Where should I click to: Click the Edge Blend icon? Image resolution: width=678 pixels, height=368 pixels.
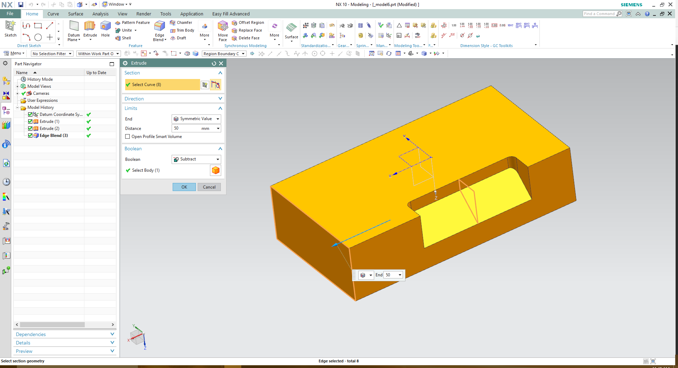tap(160, 27)
